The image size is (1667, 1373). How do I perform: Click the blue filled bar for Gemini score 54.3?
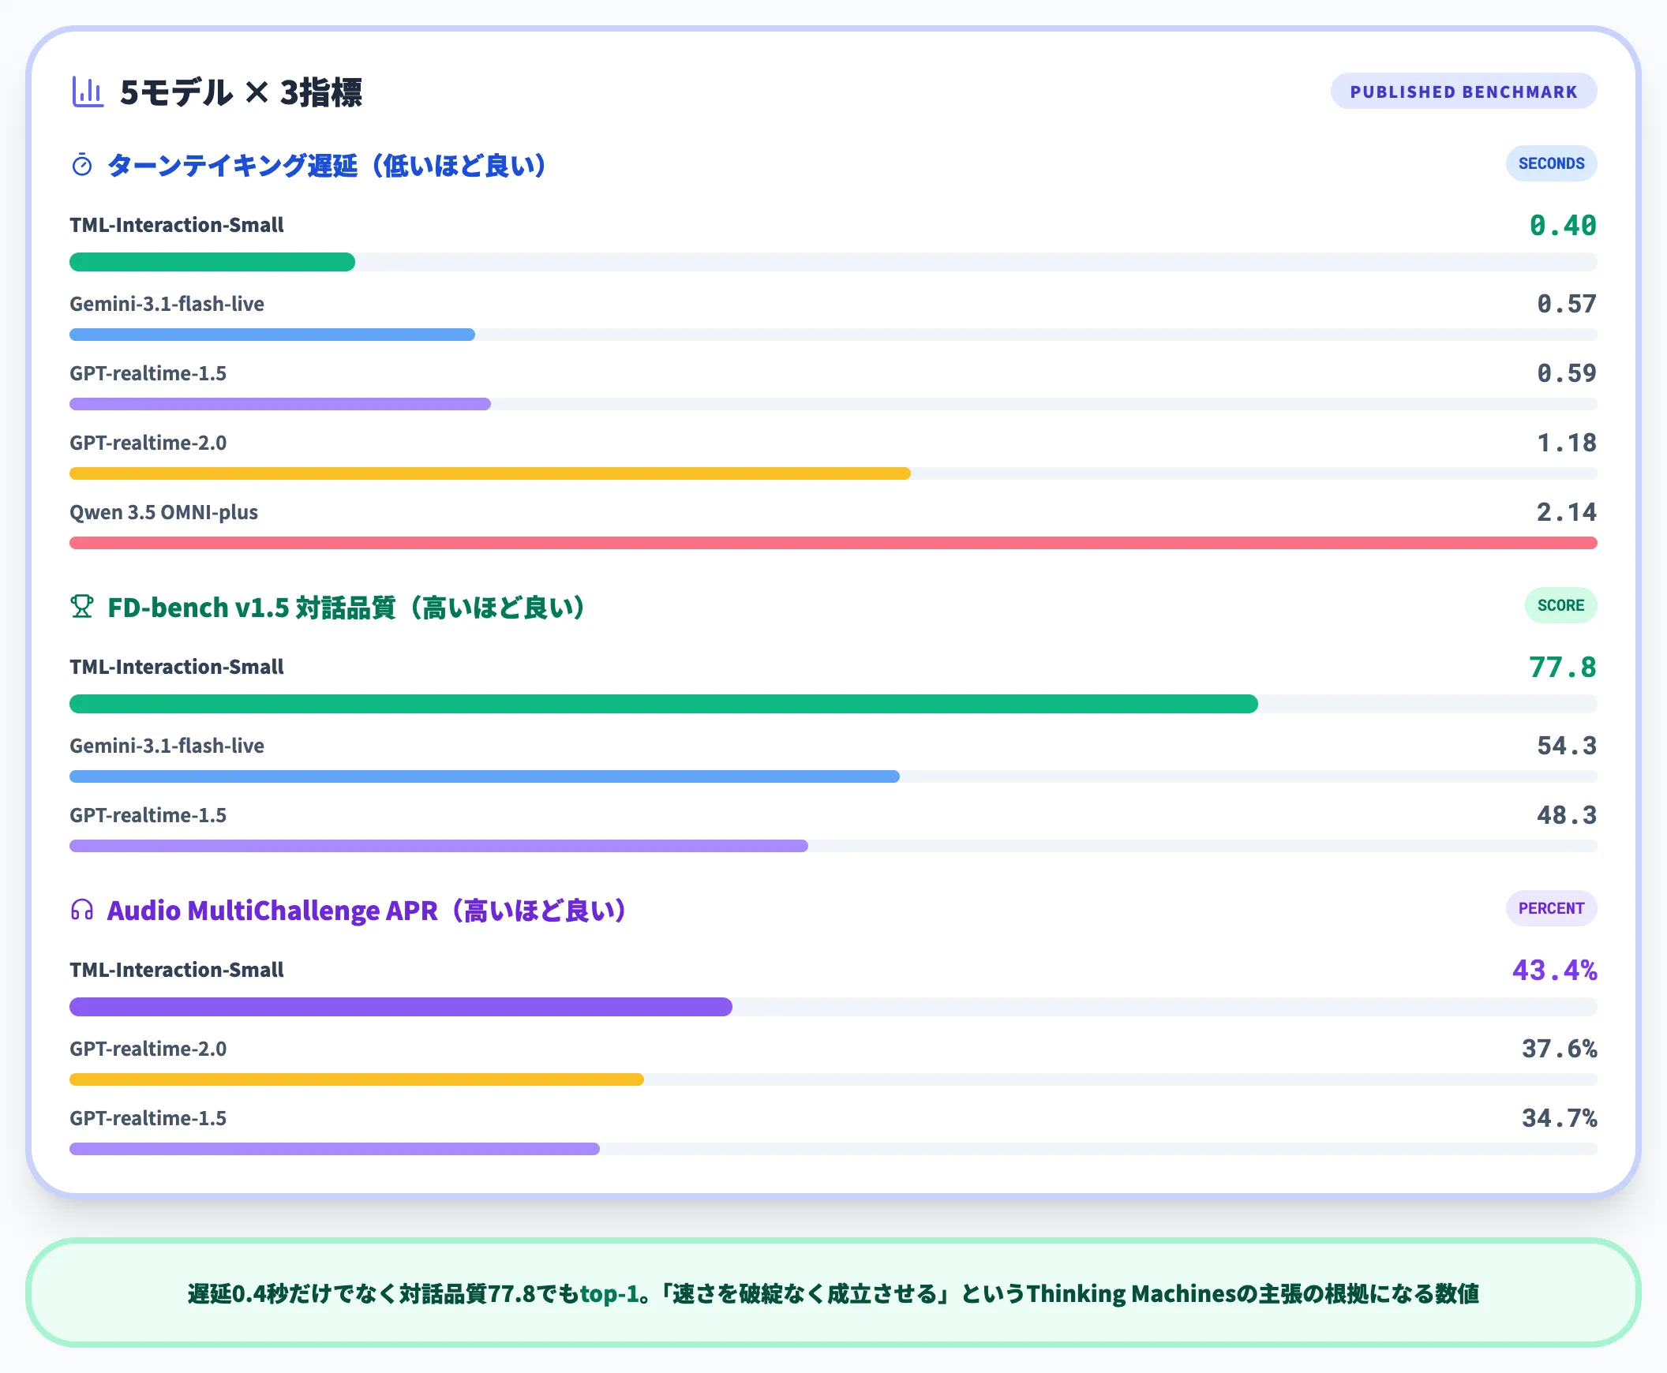pyautogui.click(x=484, y=776)
